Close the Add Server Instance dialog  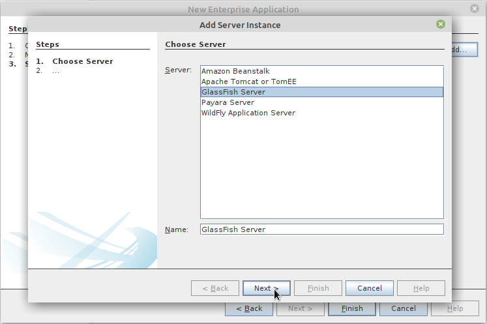(x=441, y=25)
